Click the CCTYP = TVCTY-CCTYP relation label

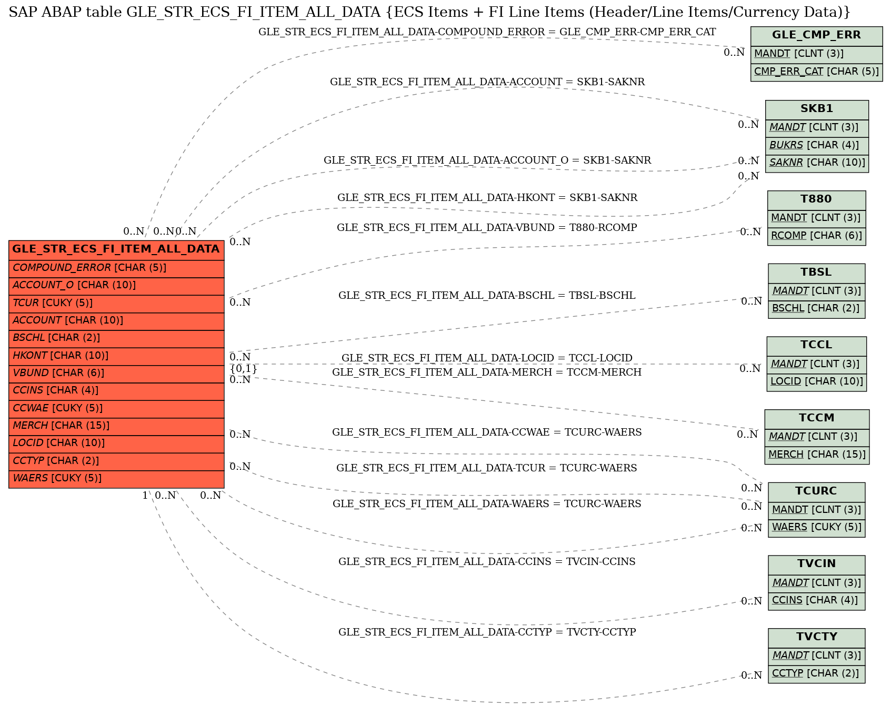(487, 632)
